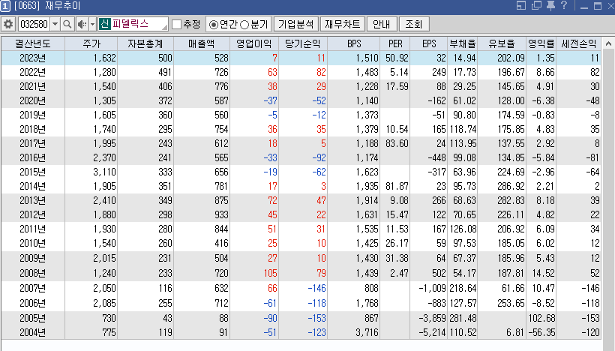
Task: Open the 기업분석 button
Action: click(295, 24)
